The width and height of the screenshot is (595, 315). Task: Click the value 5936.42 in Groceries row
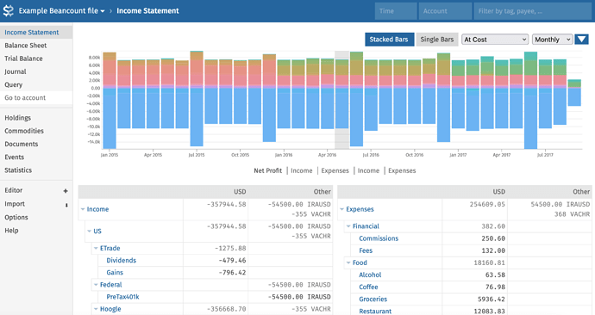[492, 300]
